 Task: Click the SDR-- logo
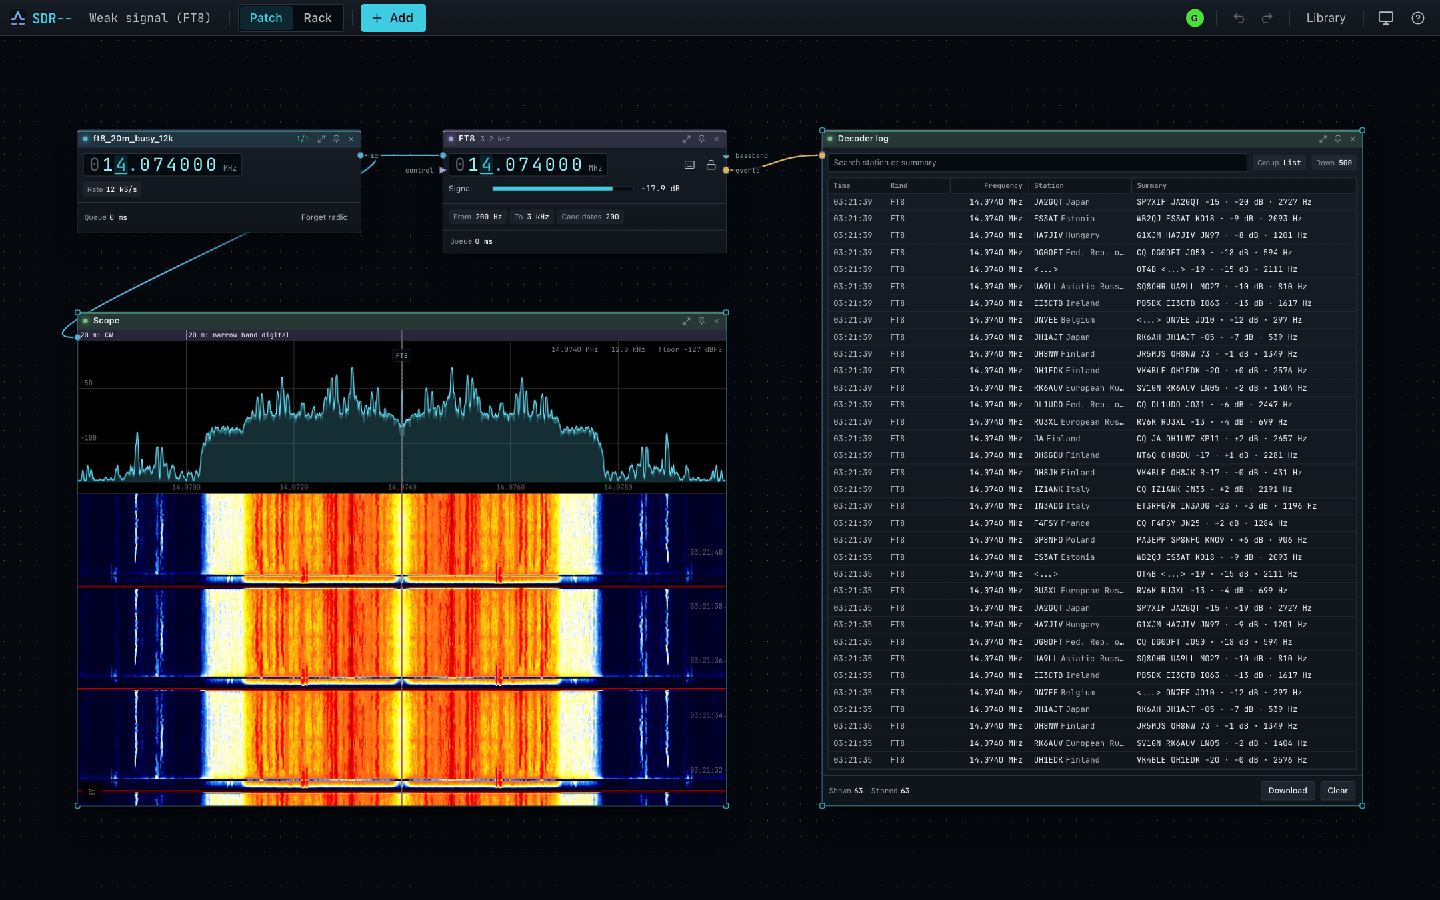[x=41, y=18]
